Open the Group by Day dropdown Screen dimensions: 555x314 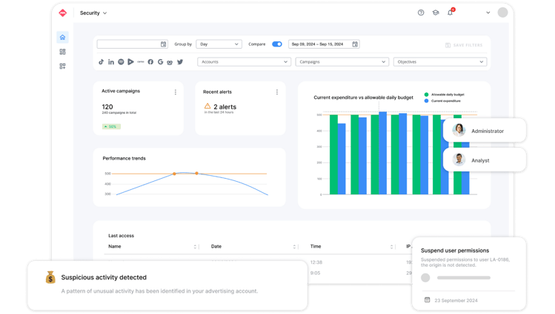(219, 44)
